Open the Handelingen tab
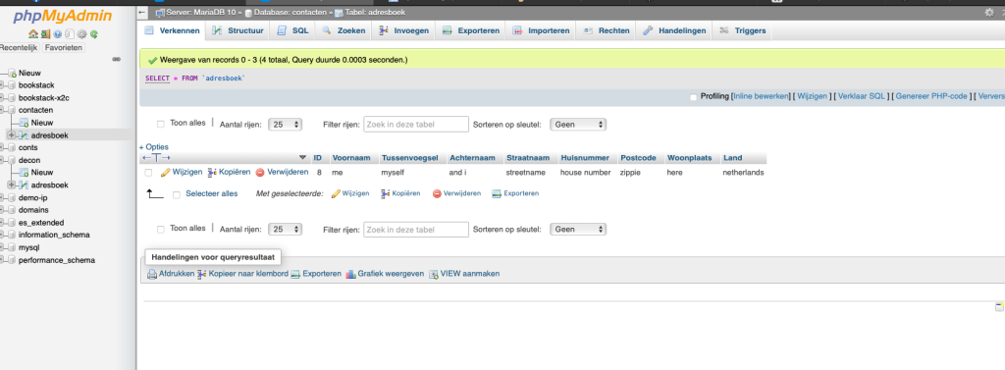The image size is (1005, 370). pos(674,30)
